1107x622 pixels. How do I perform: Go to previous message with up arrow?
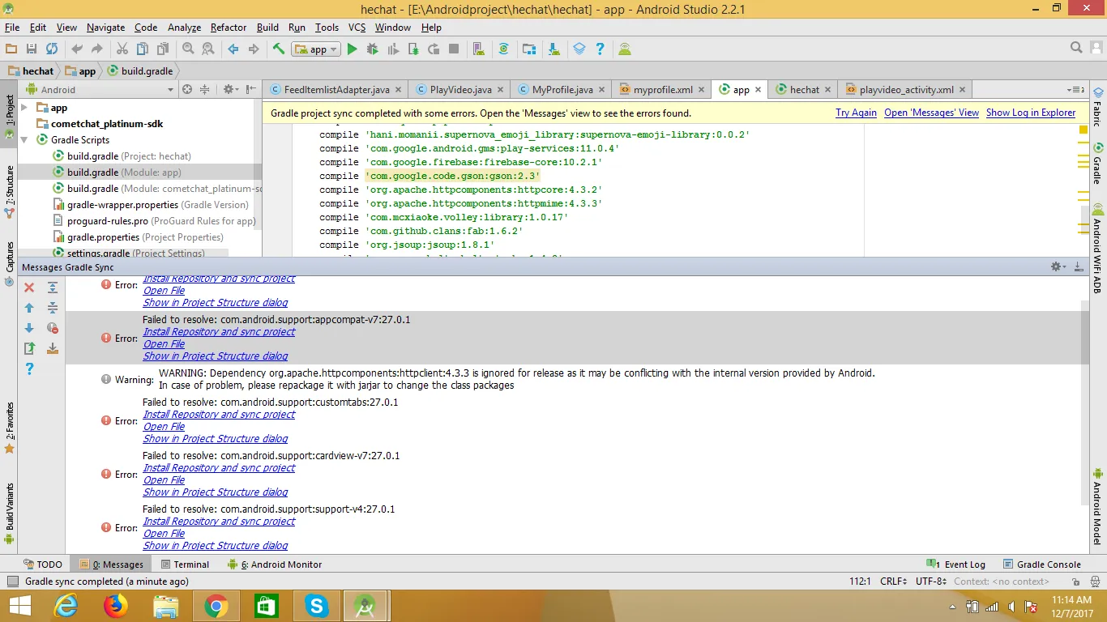click(29, 308)
